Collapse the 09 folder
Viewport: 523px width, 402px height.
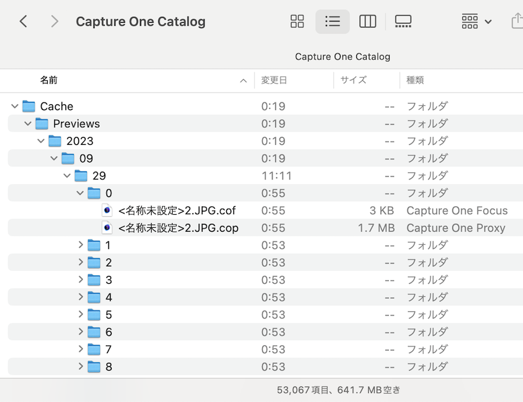(54, 158)
